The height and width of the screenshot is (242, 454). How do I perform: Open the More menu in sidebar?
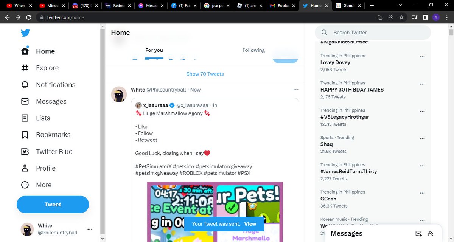point(36,185)
